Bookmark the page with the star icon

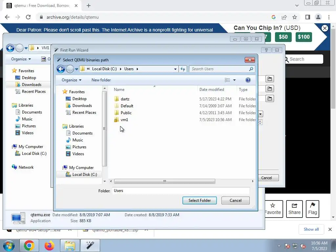[x=295, y=17]
